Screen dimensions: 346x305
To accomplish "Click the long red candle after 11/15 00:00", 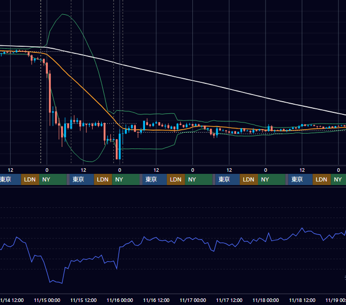I will 50,93.
